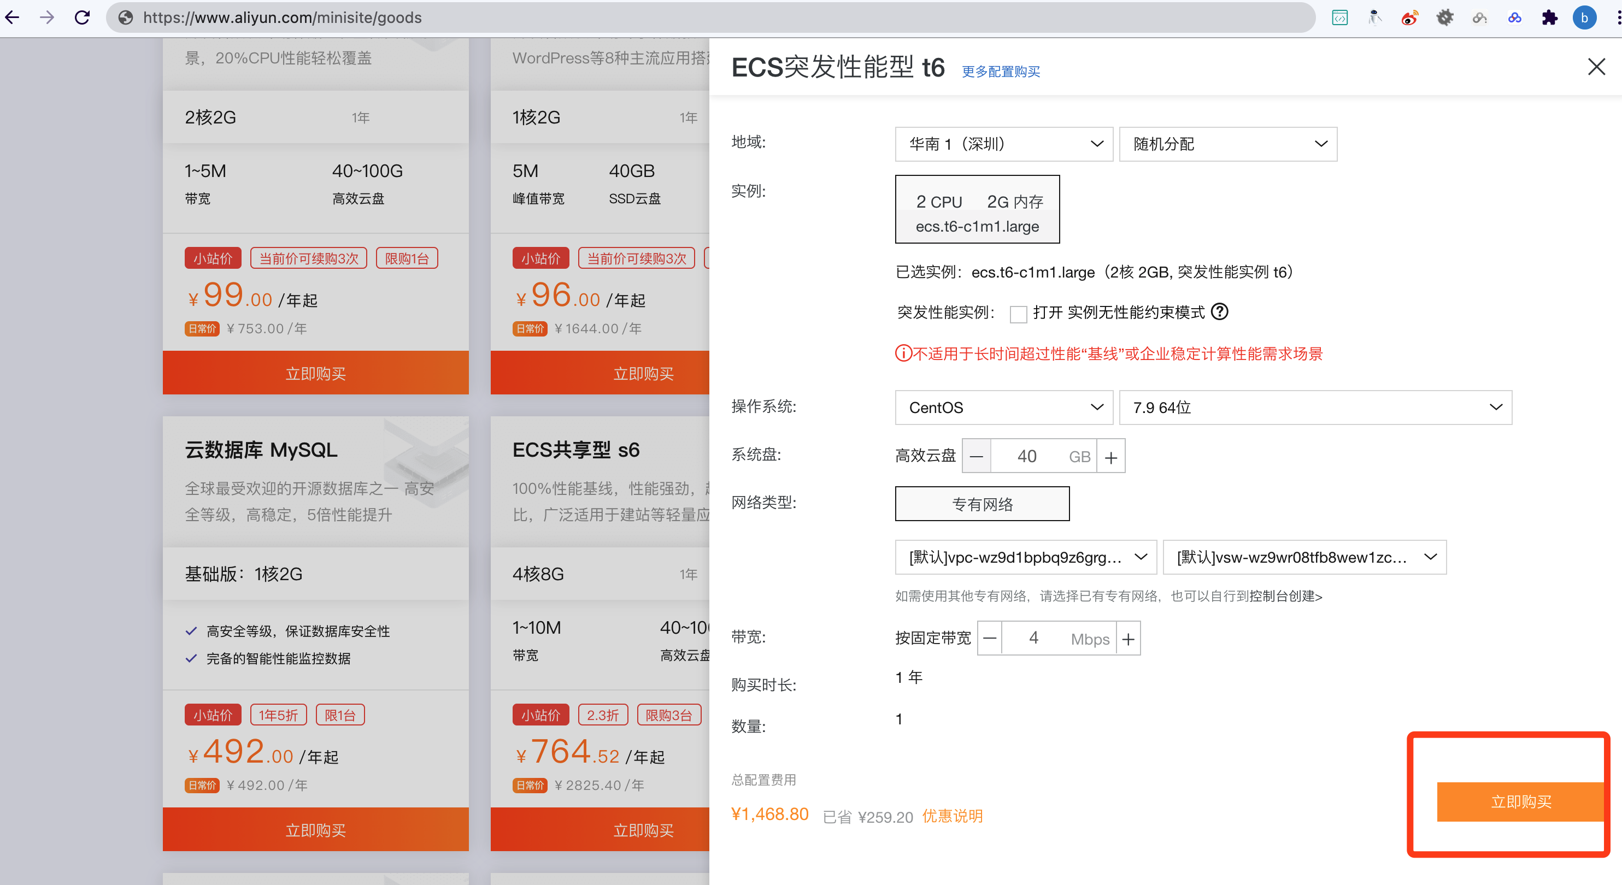Open the gray cloud extension icon
Viewport: 1622px width, 885px height.
[1480, 17]
